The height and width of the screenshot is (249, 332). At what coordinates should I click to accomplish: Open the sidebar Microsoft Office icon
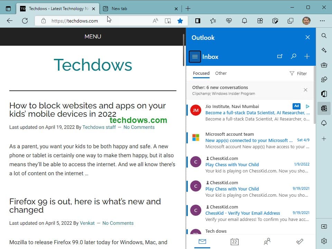pos(324,94)
